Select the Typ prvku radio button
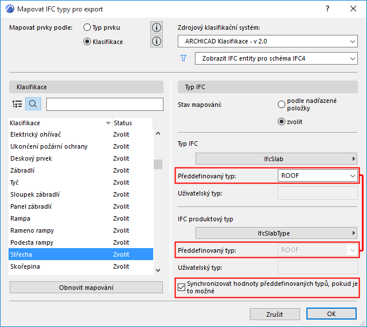367x327 pixels. [87, 27]
